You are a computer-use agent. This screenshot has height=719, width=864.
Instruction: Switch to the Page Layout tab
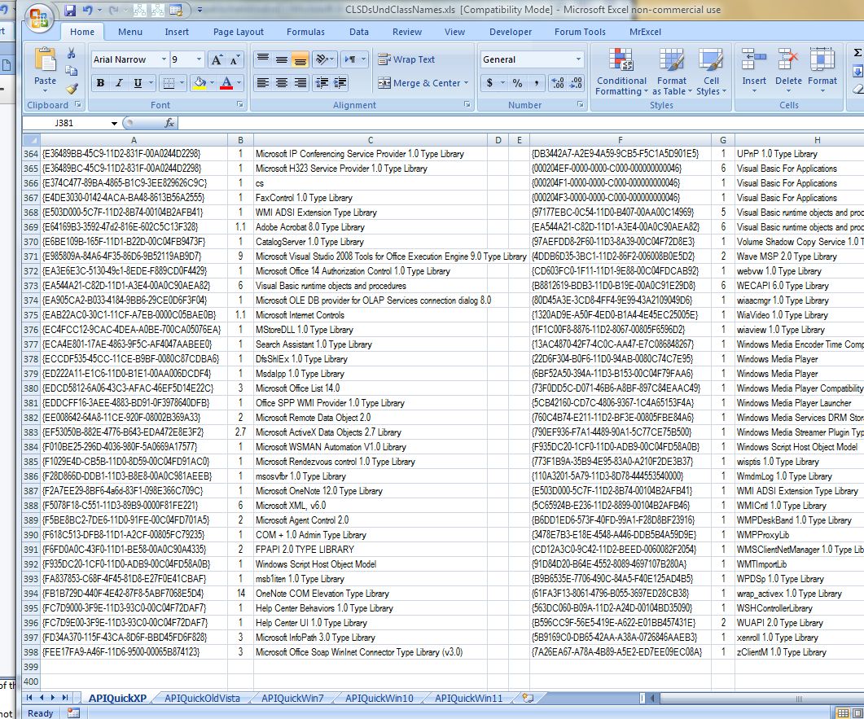coord(239,32)
